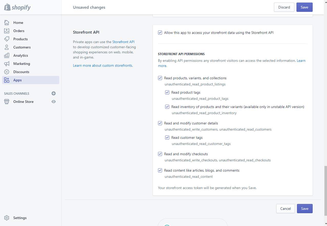Go to Online Store sales channel

[x=23, y=102]
